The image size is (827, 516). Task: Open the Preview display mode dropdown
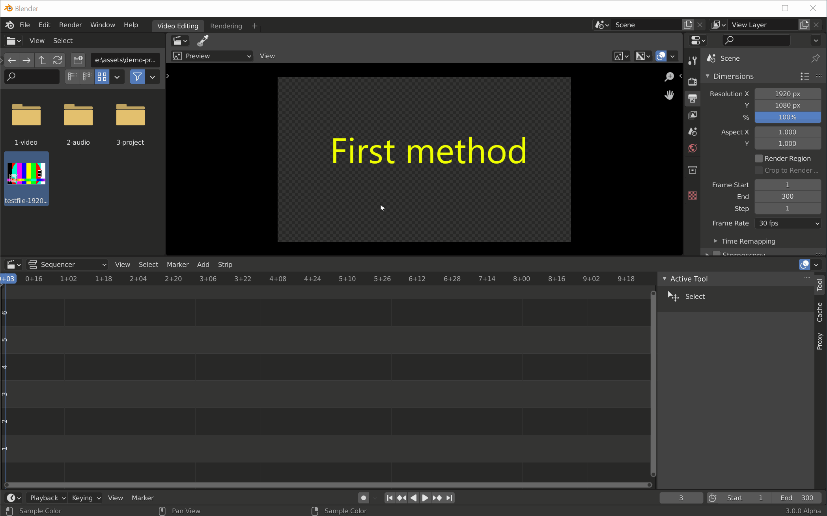click(212, 56)
